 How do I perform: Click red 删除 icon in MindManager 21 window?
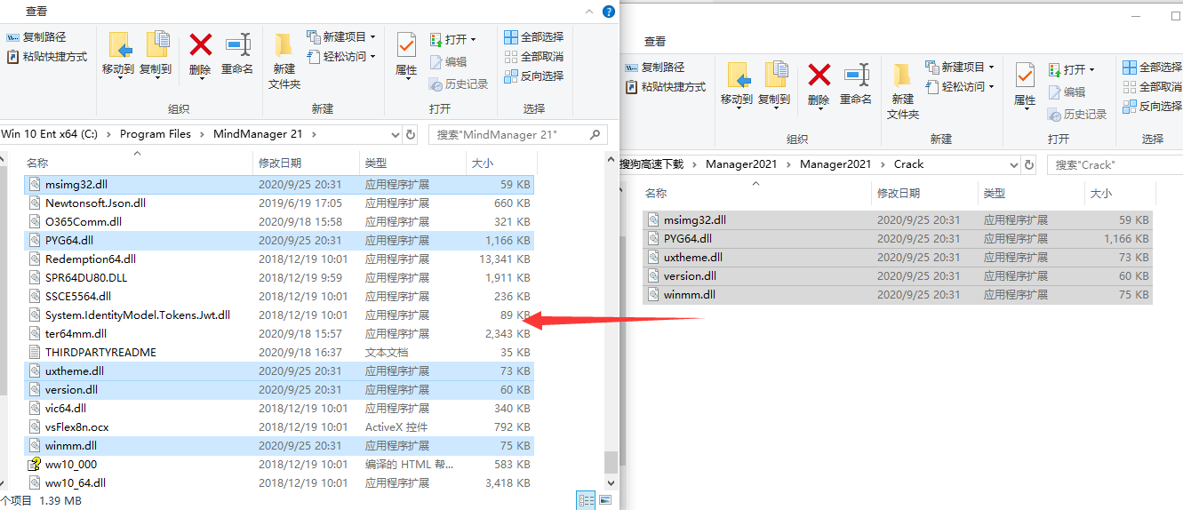201,45
